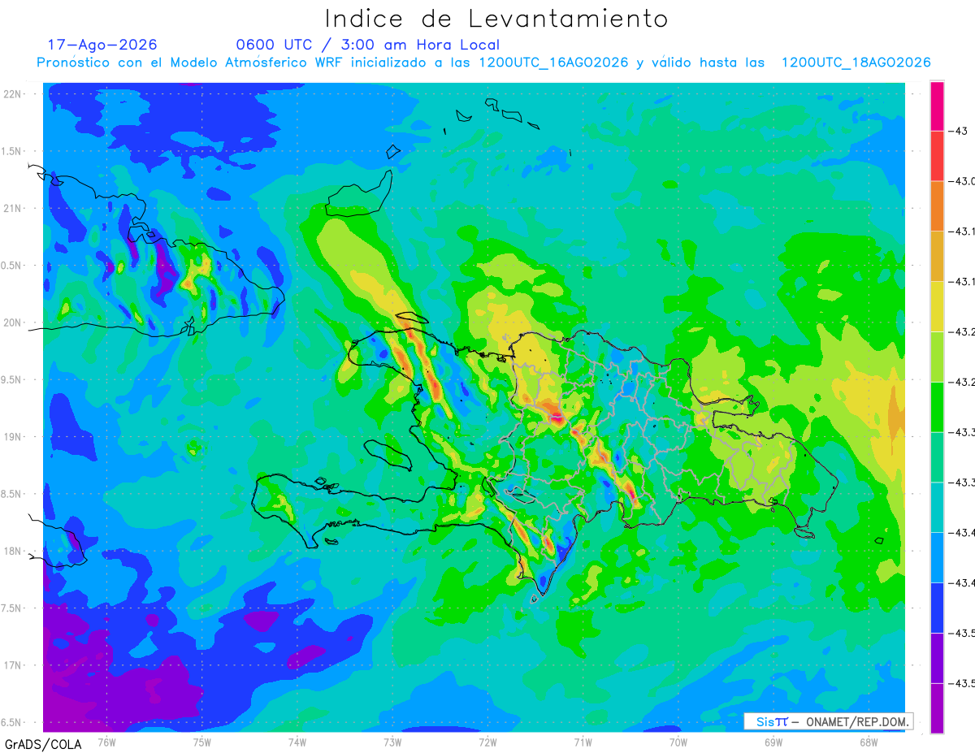Screen dimensions: 975x753
Task: Select the '74W' longitude label
Action: [297, 742]
